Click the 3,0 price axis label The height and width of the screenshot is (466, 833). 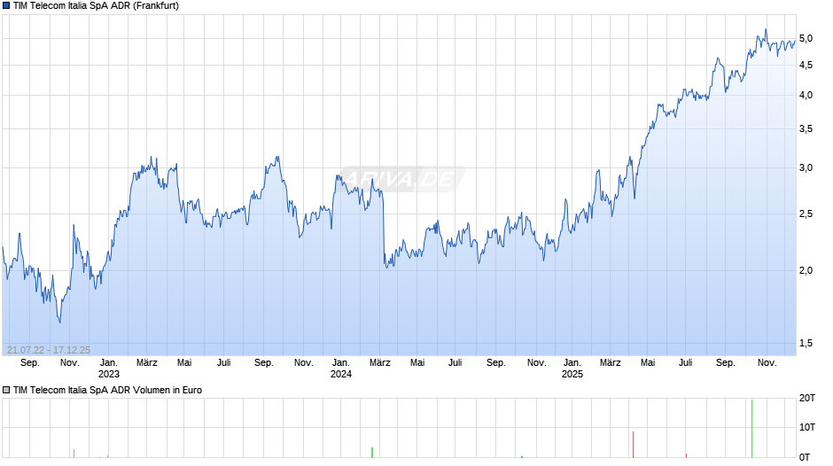pyautogui.click(x=806, y=168)
